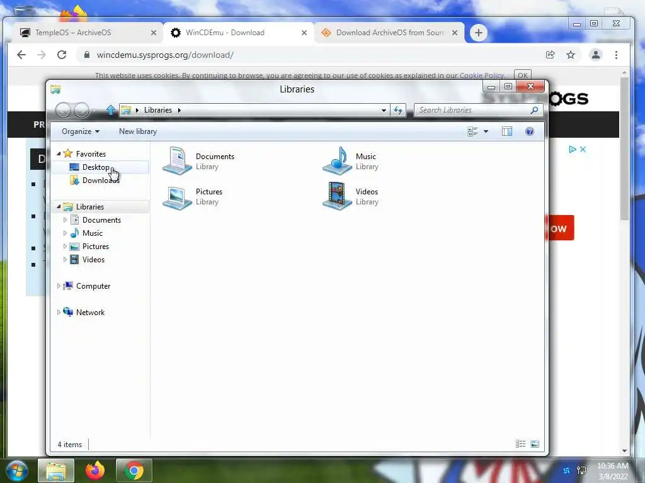Image resolution: width=645 pixels, height=483 pixels.
Task: Bookmark this page with star icon
Action: point(571,55)
